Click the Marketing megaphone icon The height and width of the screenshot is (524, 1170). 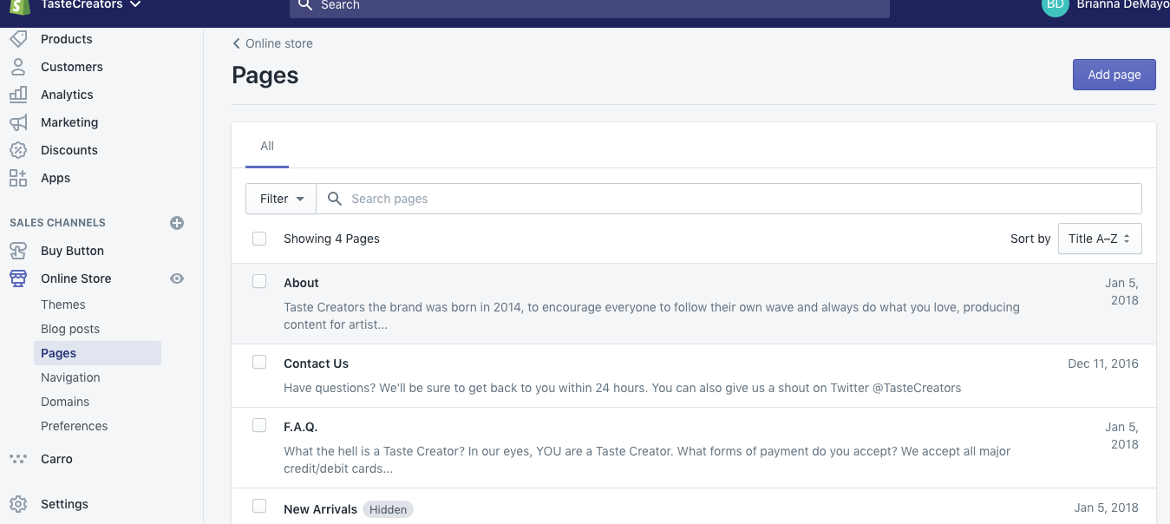tap(18, 122)
